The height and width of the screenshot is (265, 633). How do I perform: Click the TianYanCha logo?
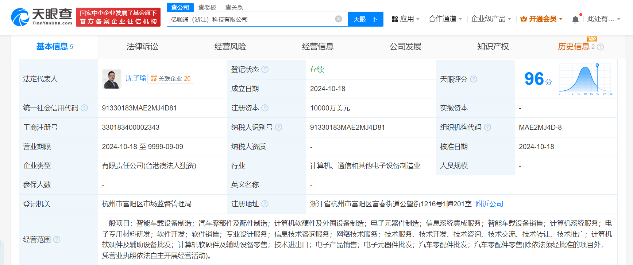pos(42,17)
